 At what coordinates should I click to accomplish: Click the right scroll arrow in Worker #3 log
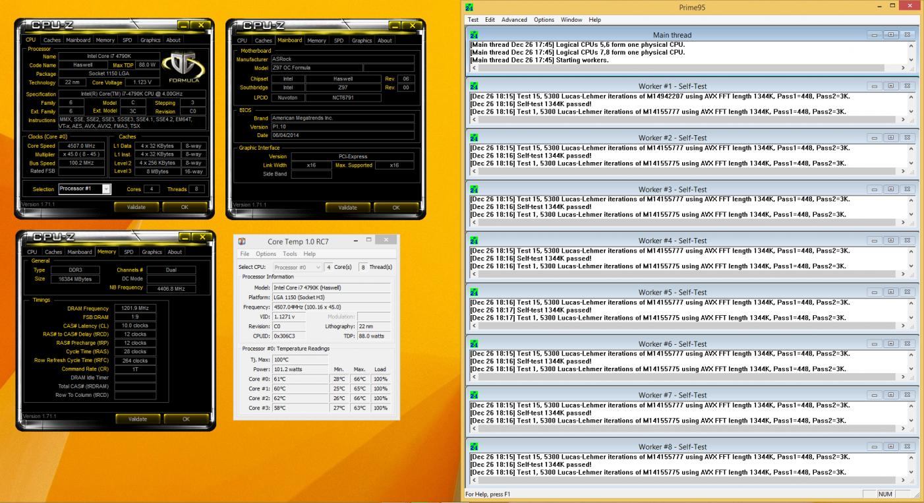click(904, 222)
